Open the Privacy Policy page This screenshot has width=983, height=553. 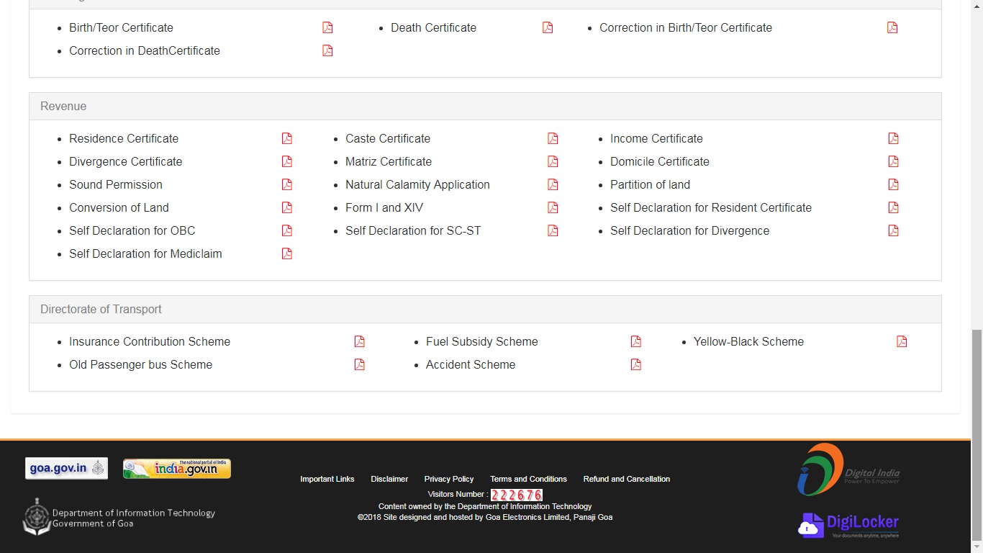(448, 478)
